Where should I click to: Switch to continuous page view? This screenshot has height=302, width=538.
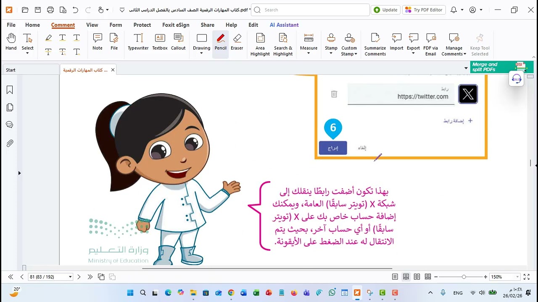coord(406,277)
